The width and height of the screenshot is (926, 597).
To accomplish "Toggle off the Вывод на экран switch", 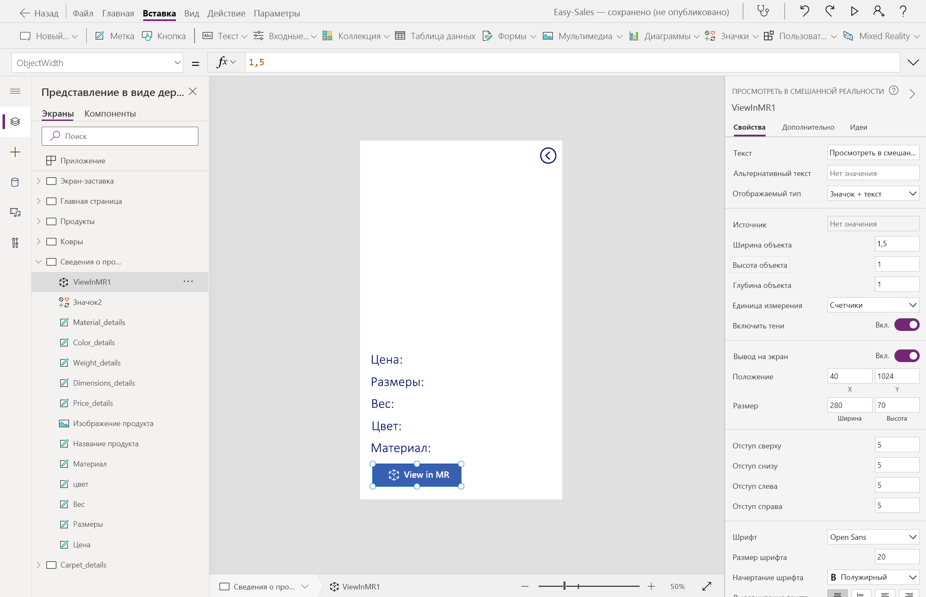I will (907, 356).
